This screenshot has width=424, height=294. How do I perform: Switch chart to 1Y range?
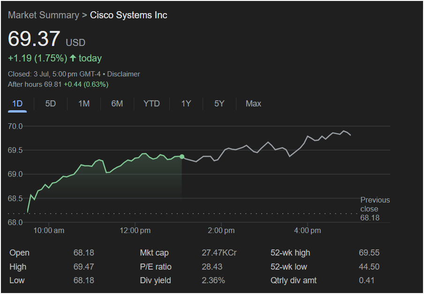[x=186, y=104]
